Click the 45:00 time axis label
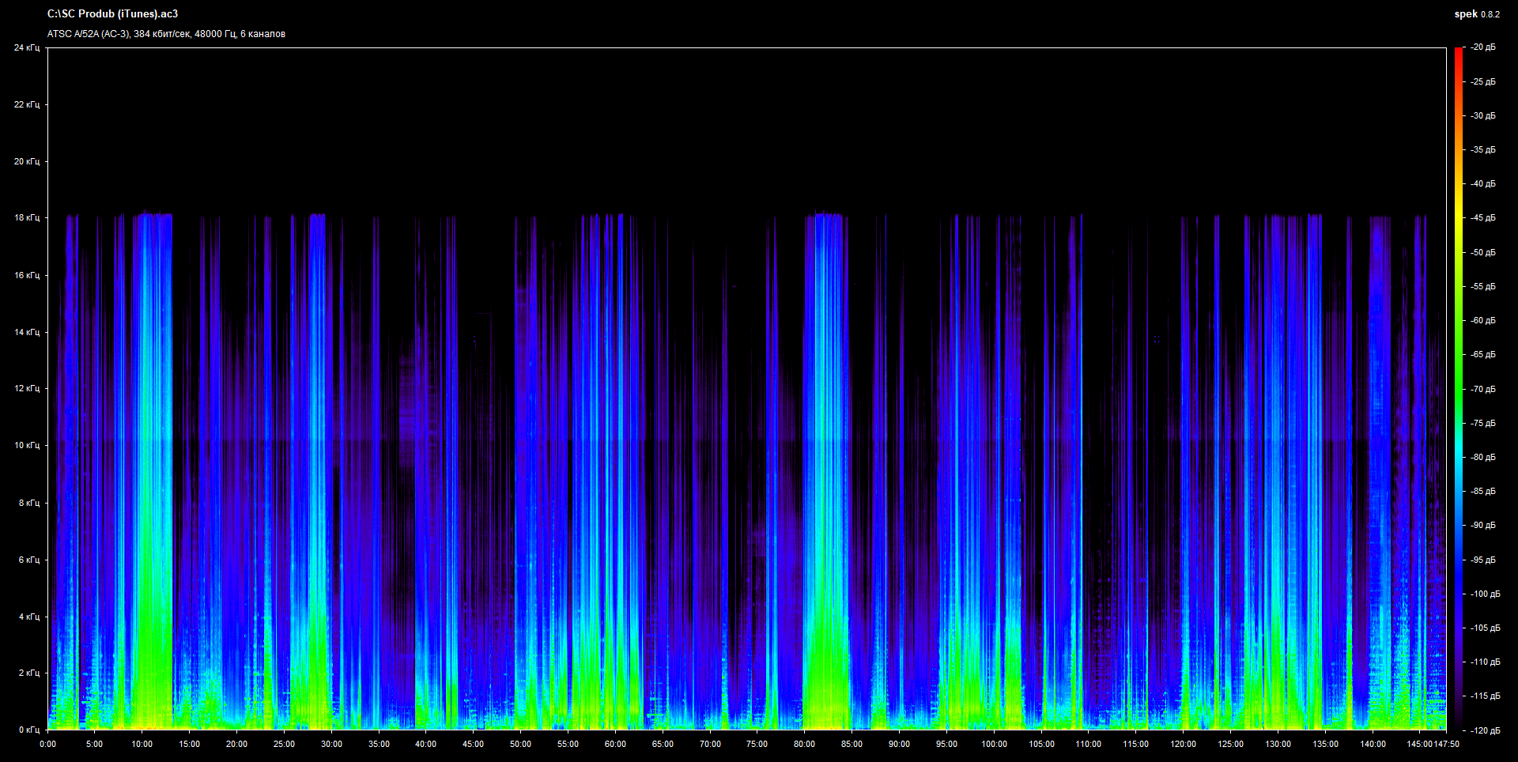 point(473,744)
